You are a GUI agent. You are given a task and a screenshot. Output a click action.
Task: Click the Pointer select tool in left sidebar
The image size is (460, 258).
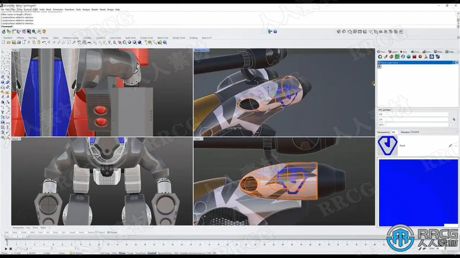point(3,52)
